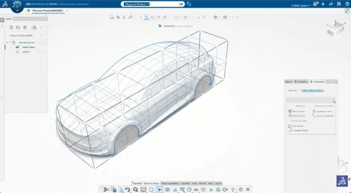Open the Modifiers tab in the right panel
Screen dimensions: 351x193
[301, 82]
